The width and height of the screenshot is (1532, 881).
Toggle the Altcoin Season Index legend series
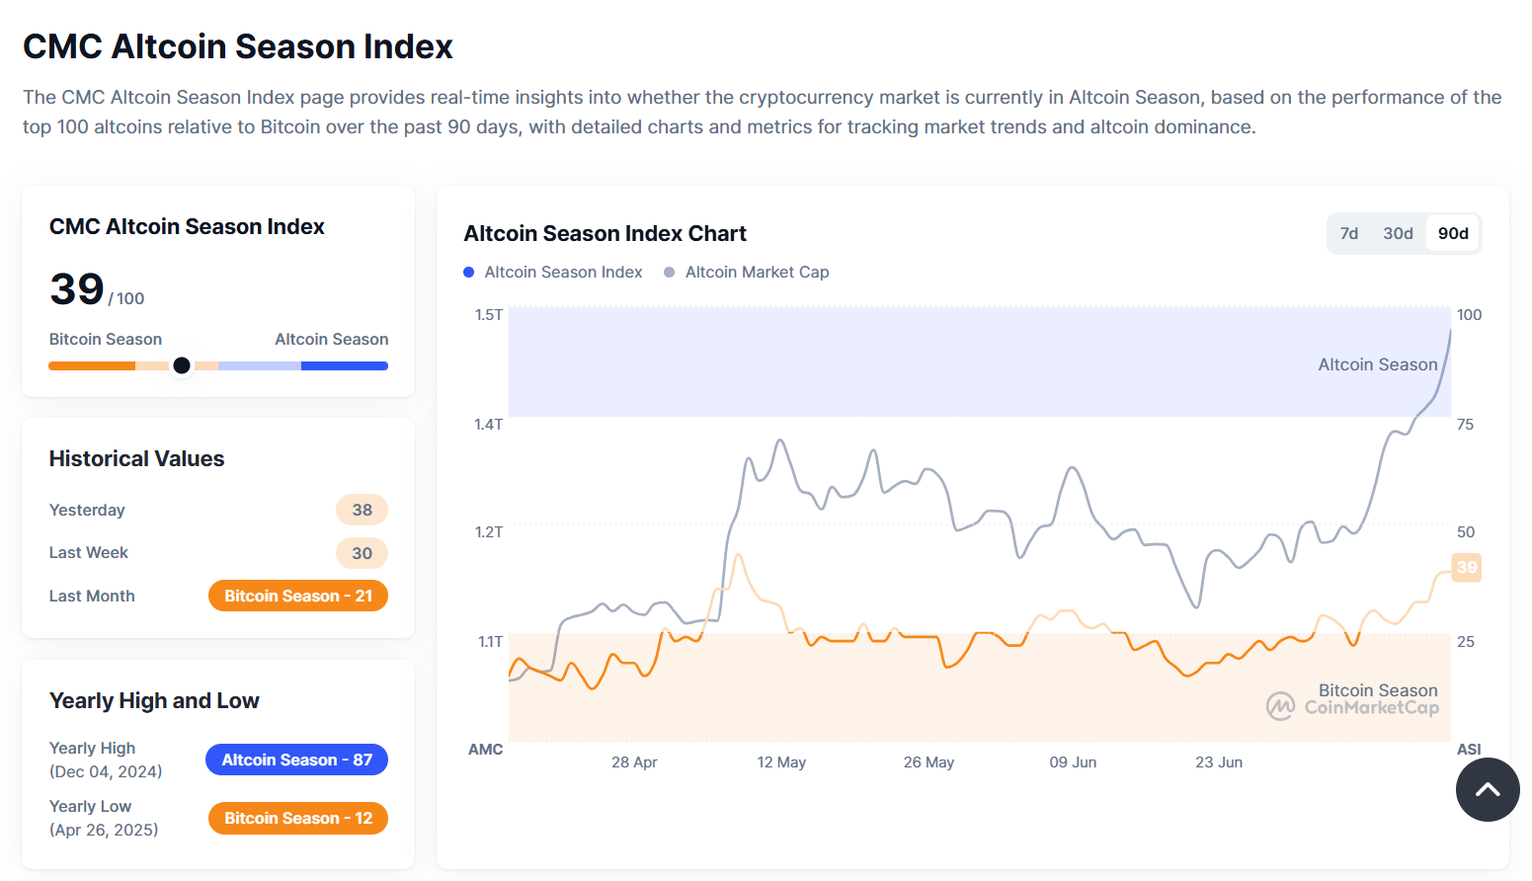coord(563,273)
